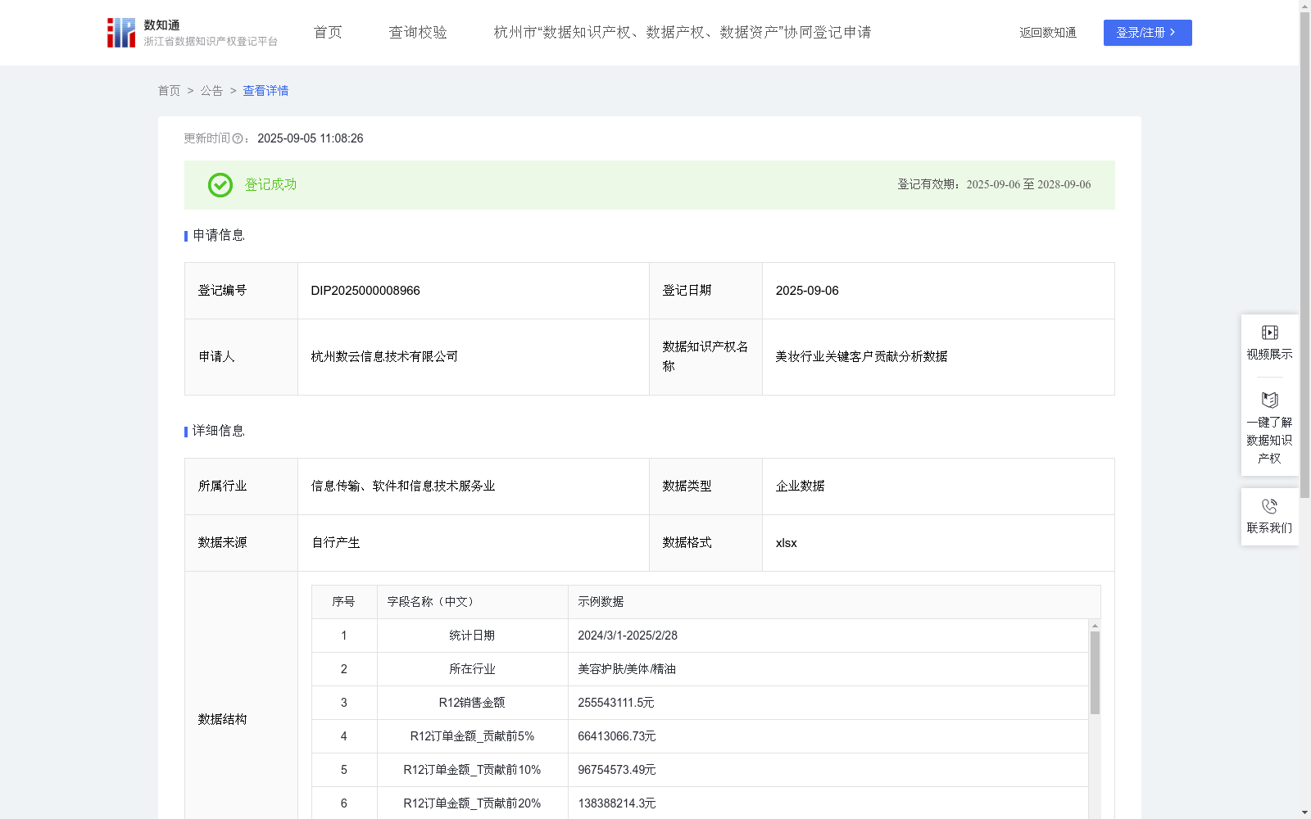The width and height of the screenshot is (1311, 819).
Task: Select registration number DIP2025000008966
Action: (x=365, y=291)
